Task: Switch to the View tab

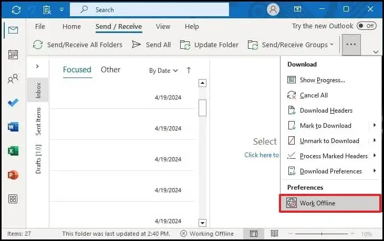Action: click(x=163, y=26)
